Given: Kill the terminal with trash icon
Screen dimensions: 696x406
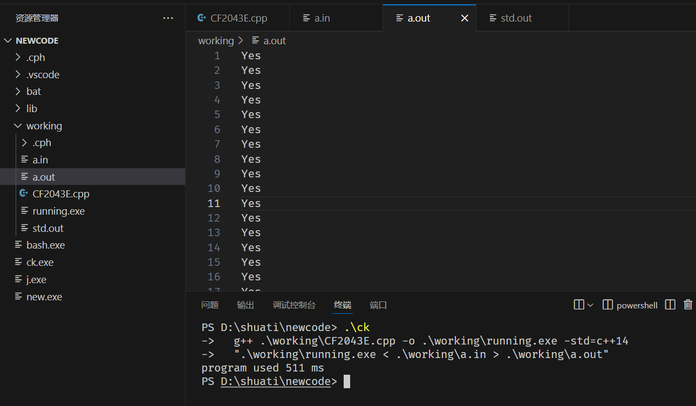Looking at the screenshot, I should tap(688, 305).
